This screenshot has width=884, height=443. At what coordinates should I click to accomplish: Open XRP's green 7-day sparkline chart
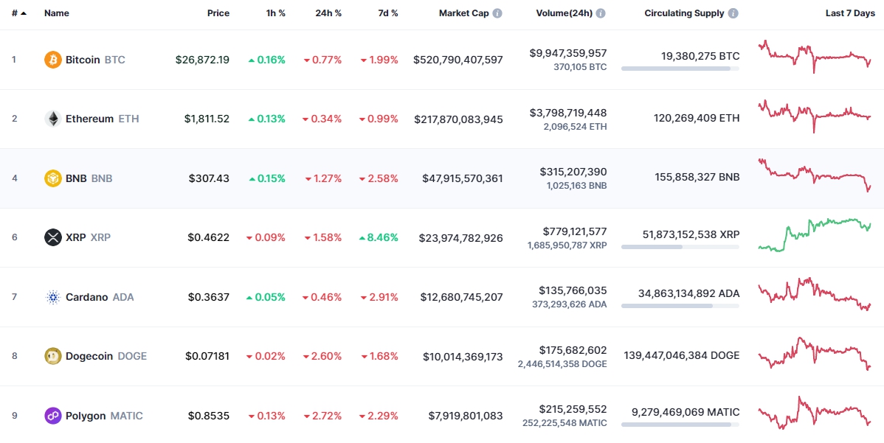(815, 234)
